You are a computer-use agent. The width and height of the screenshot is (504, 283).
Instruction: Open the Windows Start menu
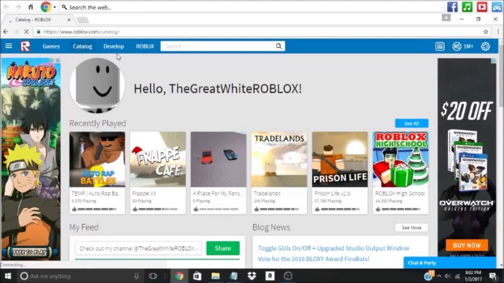tap(7, 276)
